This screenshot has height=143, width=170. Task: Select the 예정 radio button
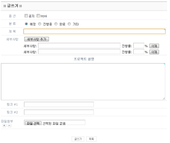point(26,24)
